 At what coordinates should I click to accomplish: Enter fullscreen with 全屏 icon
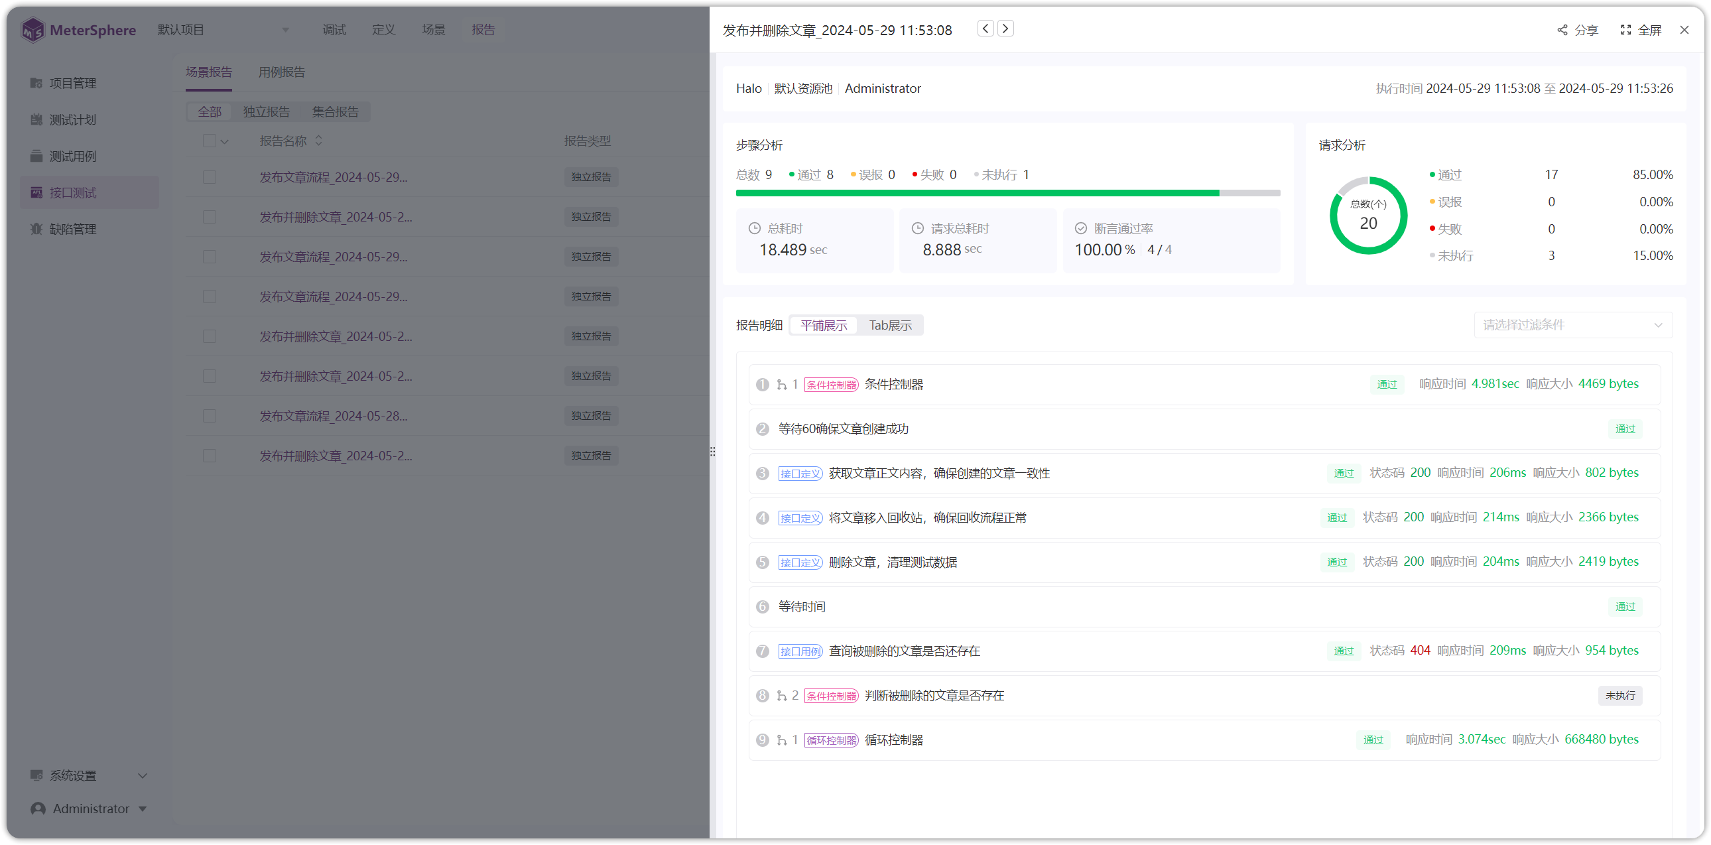click(1625, 30)
